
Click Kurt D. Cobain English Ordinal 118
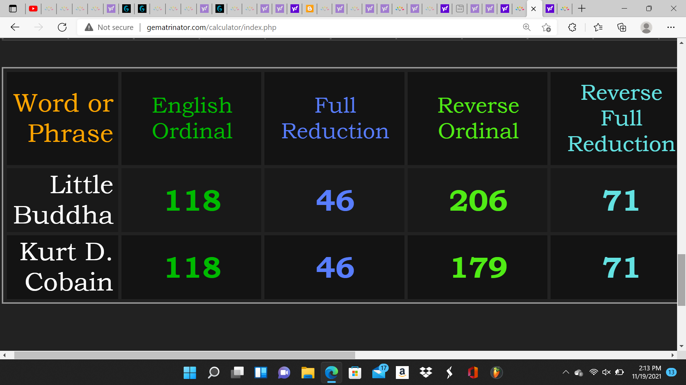point(193,268)
